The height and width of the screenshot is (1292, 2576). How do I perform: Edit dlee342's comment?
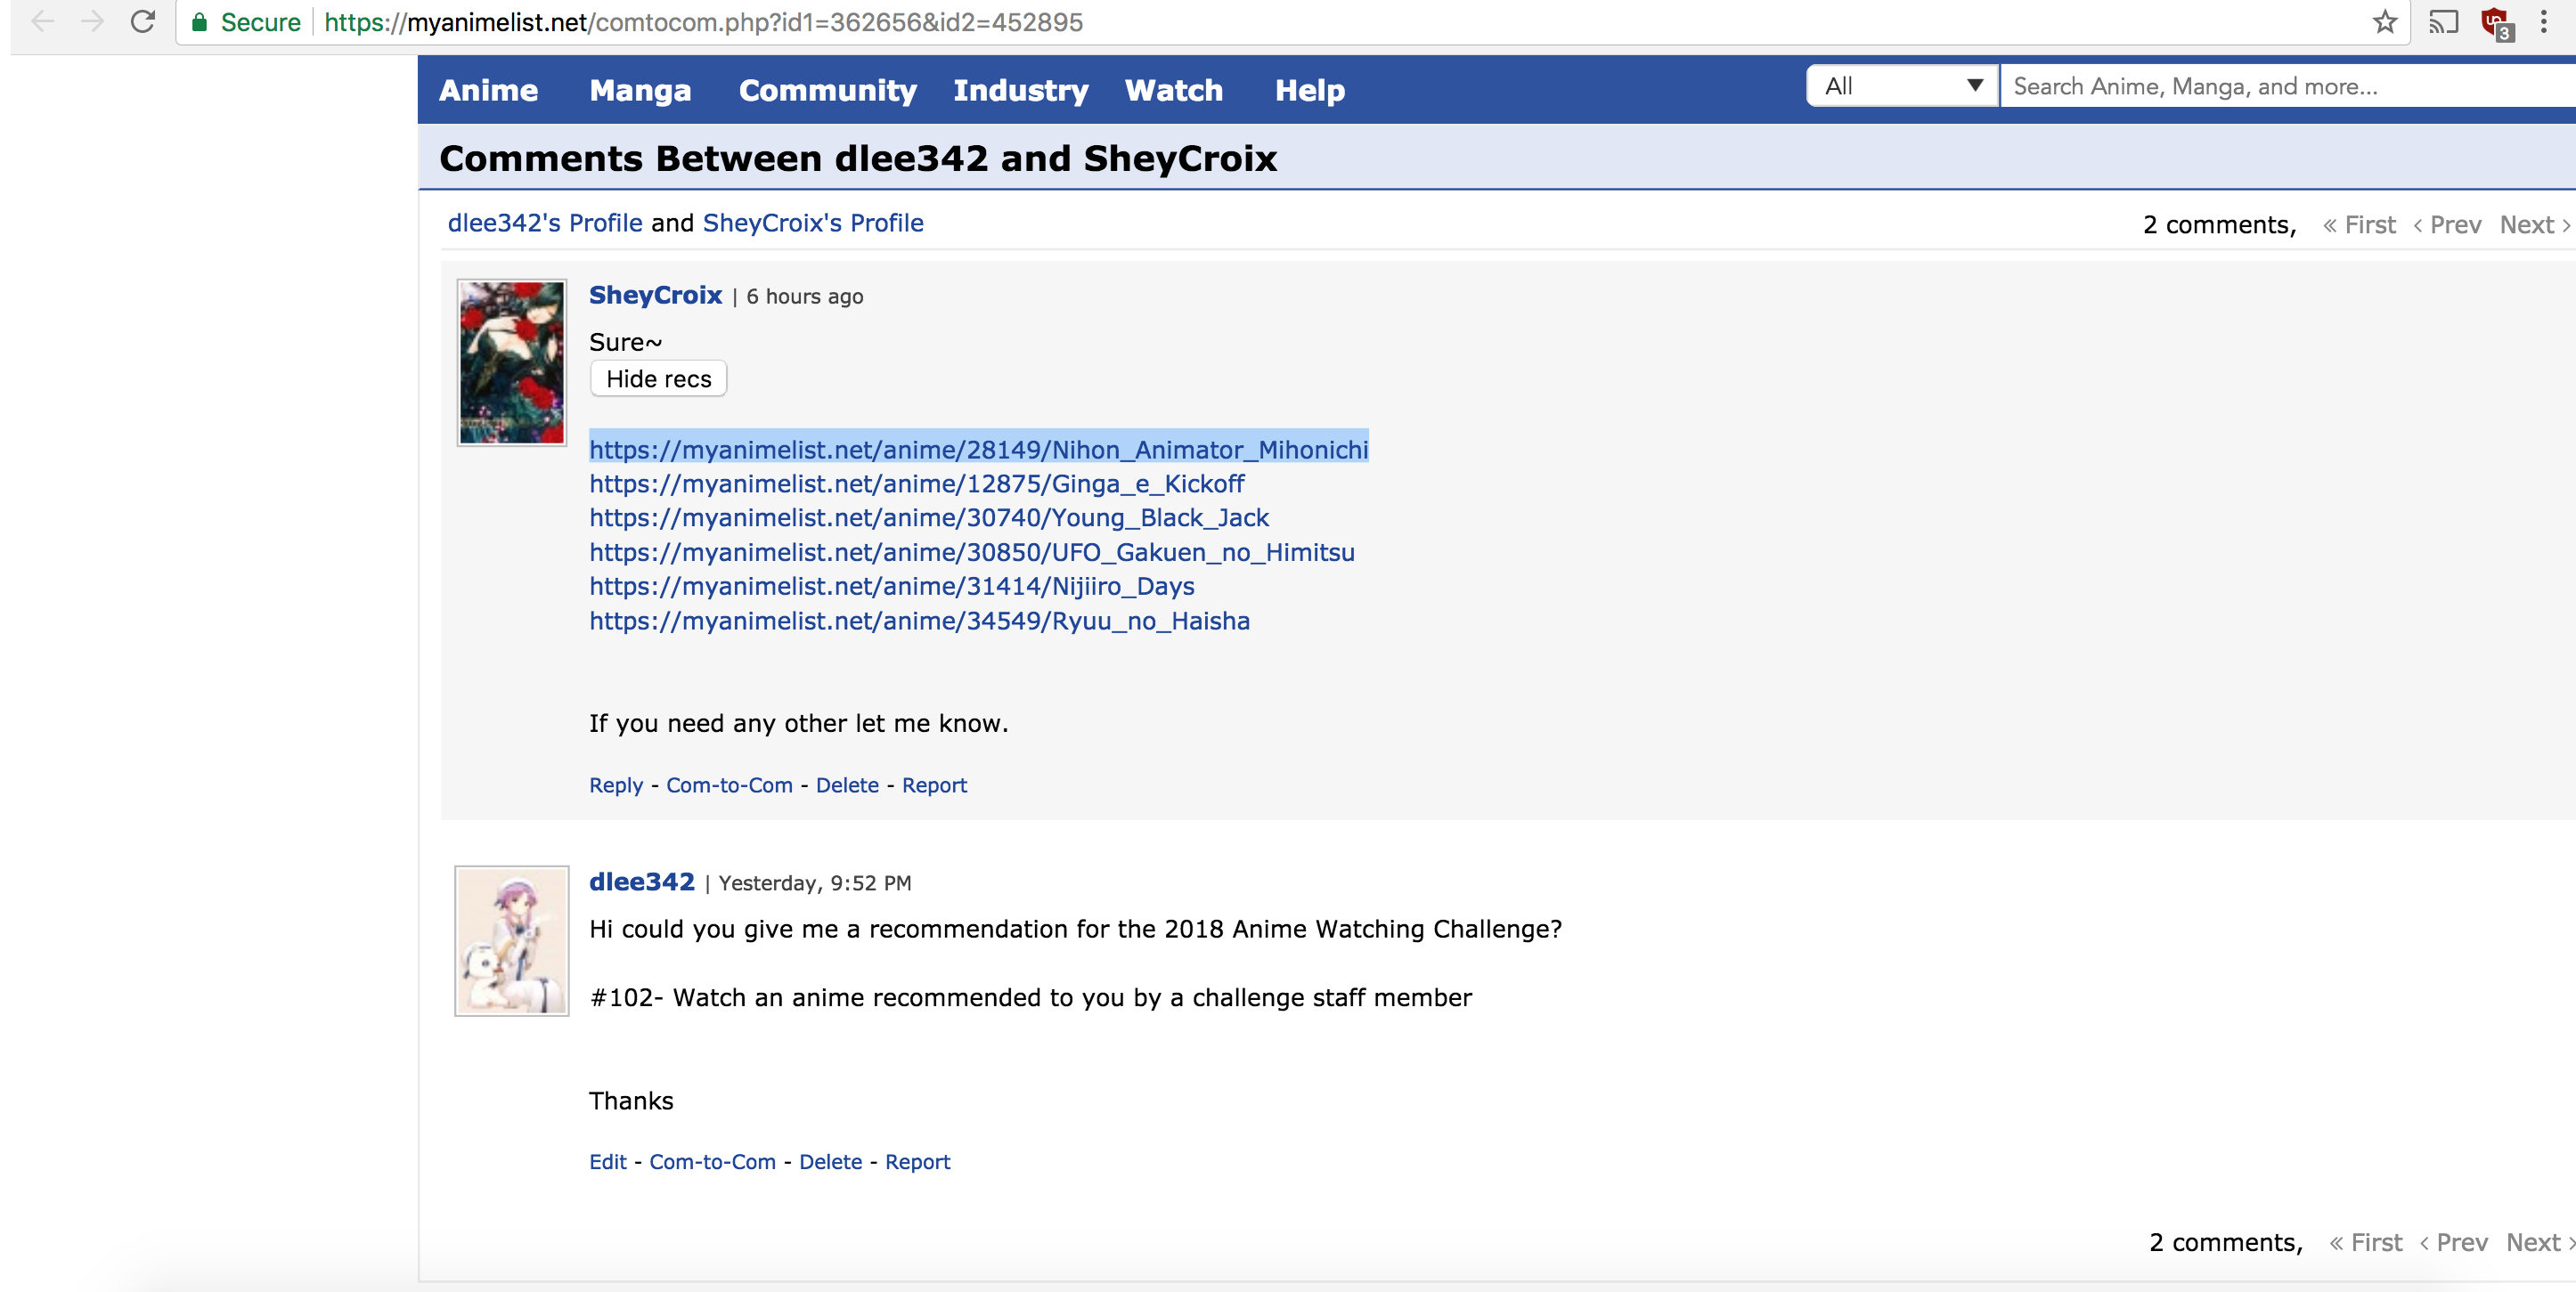(x=608, y=1162)
